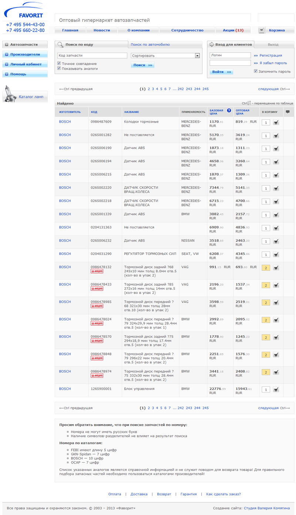Click cart icon in row 0986478974

[276, 373]
